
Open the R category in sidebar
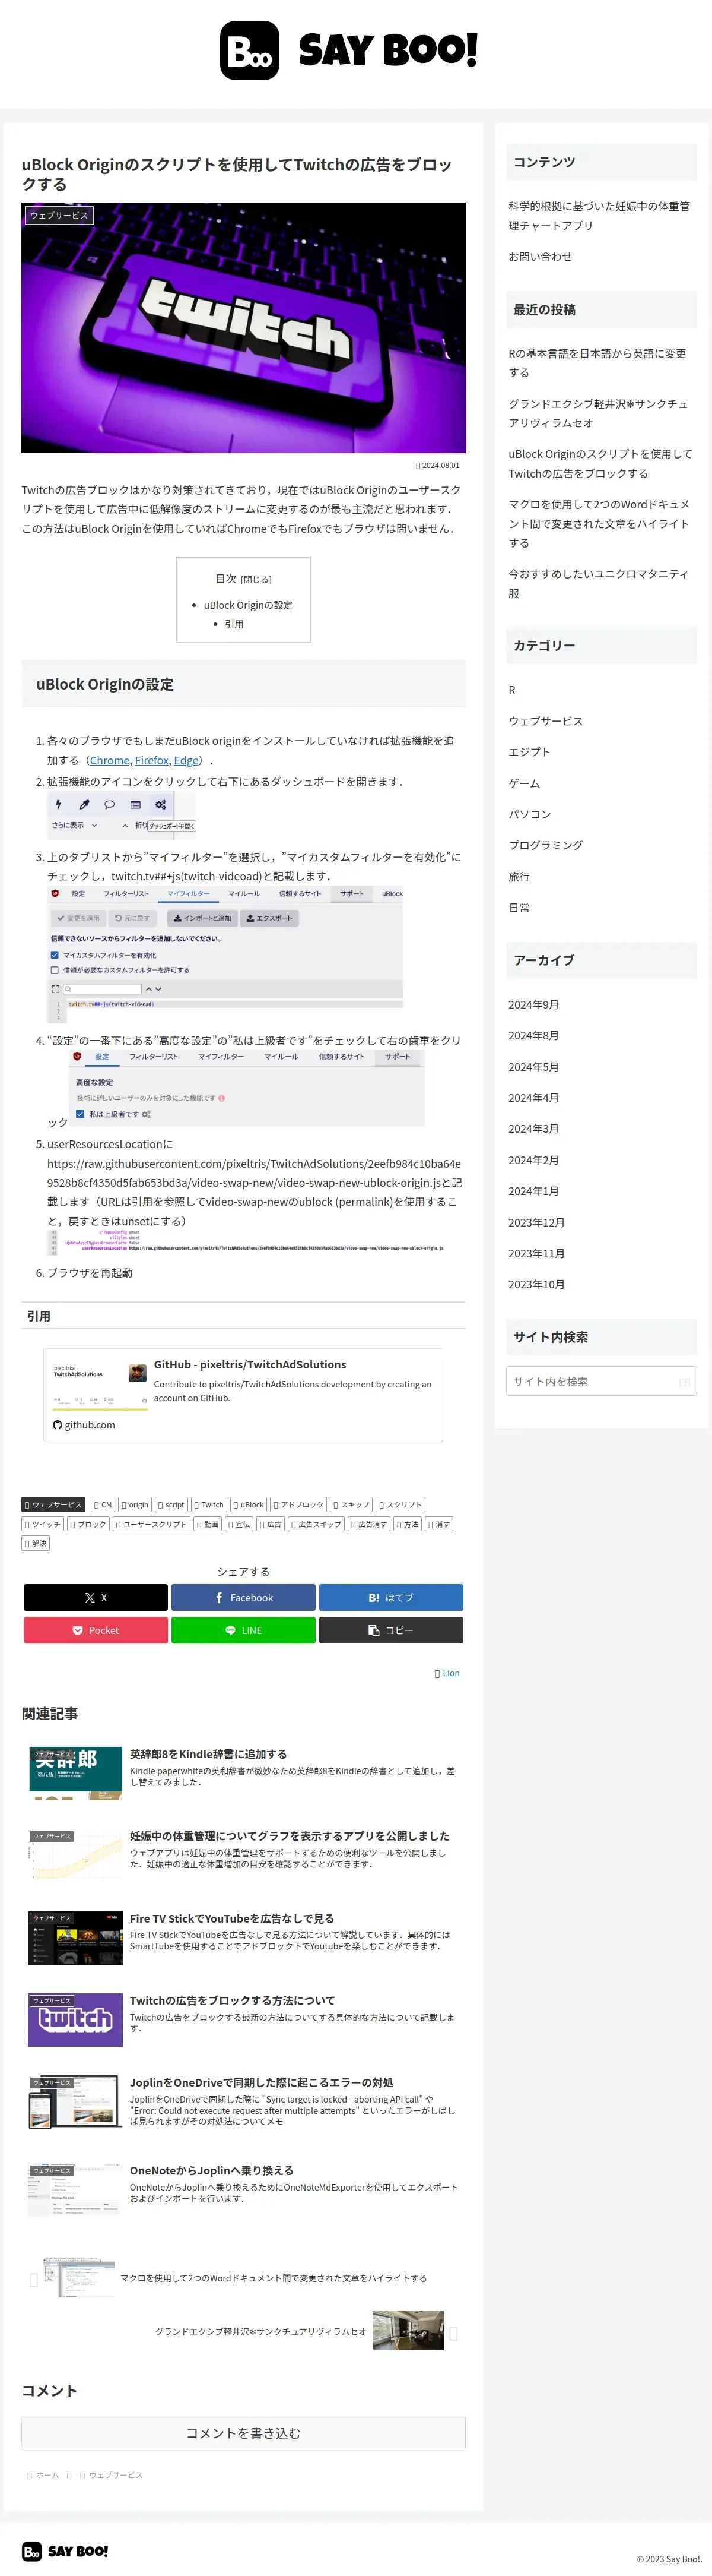click(x=512, y=690)
